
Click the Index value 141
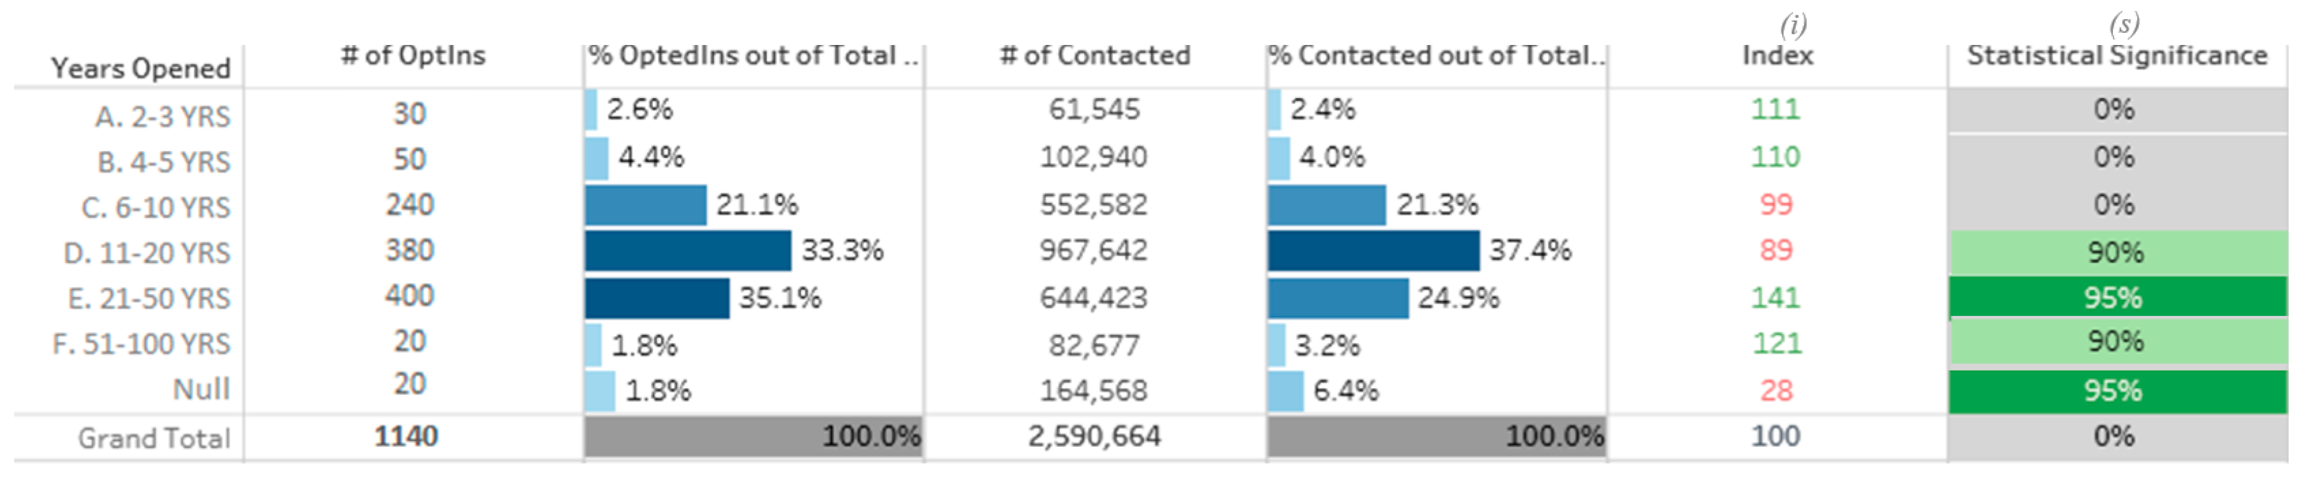coord(1776,297)
